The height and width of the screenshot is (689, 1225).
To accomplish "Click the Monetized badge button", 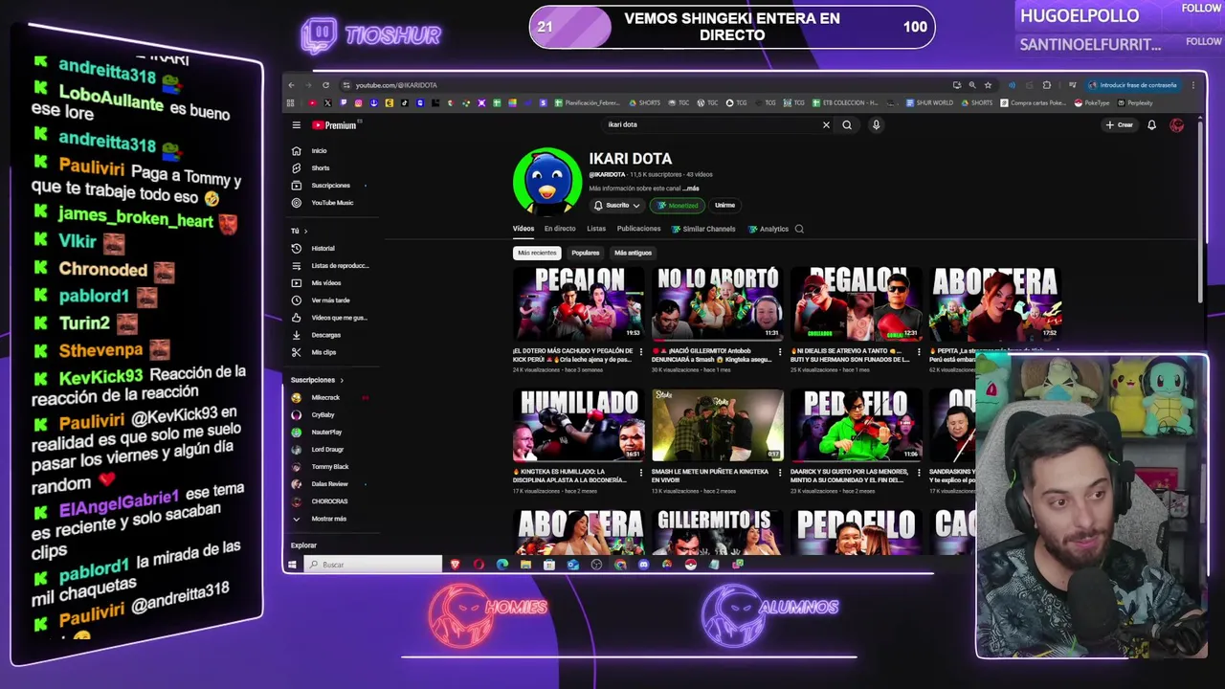I will point(678,206).
